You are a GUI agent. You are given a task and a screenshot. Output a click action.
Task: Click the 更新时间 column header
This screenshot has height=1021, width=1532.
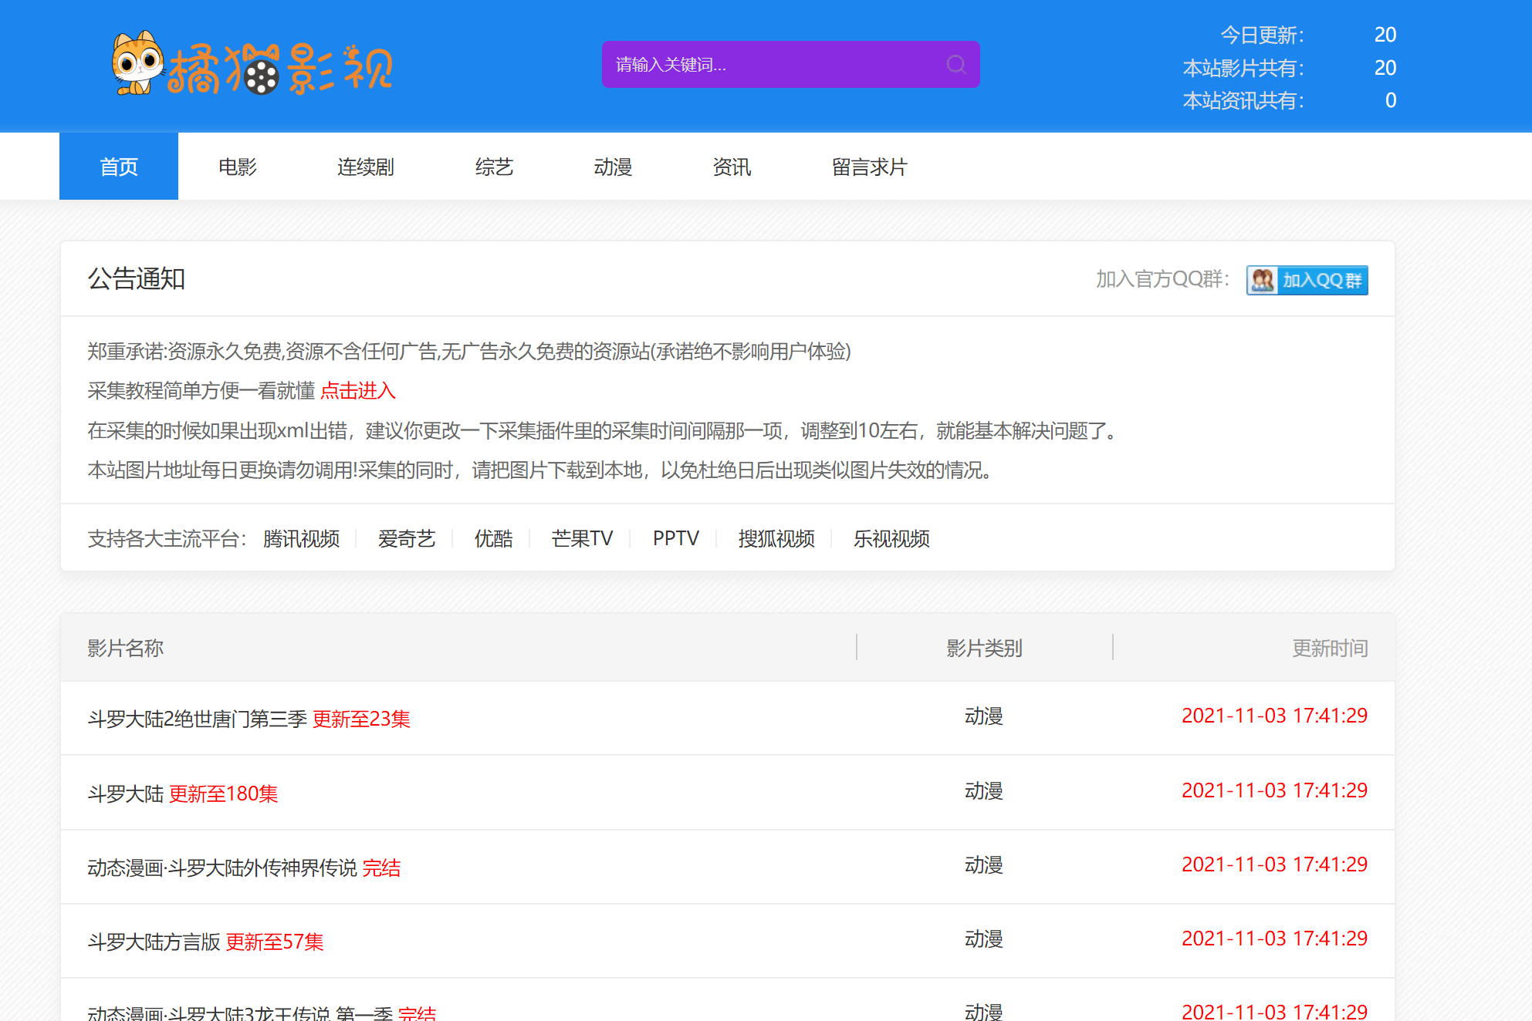tap(1329, 648)
